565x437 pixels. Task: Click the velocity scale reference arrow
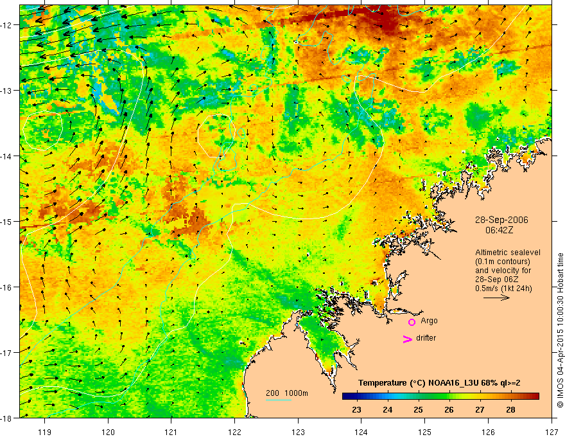click(496, 298)
